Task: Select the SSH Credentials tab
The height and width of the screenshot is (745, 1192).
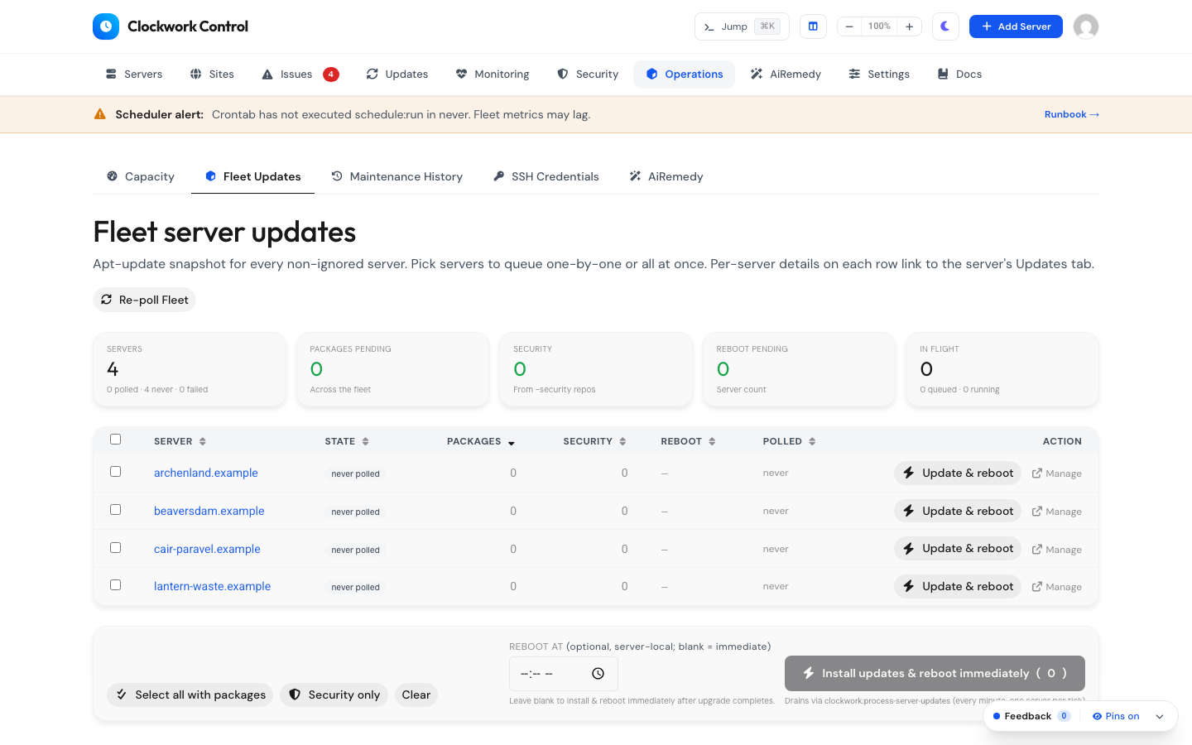Action: pyautogui.click(x=546, y=176)
